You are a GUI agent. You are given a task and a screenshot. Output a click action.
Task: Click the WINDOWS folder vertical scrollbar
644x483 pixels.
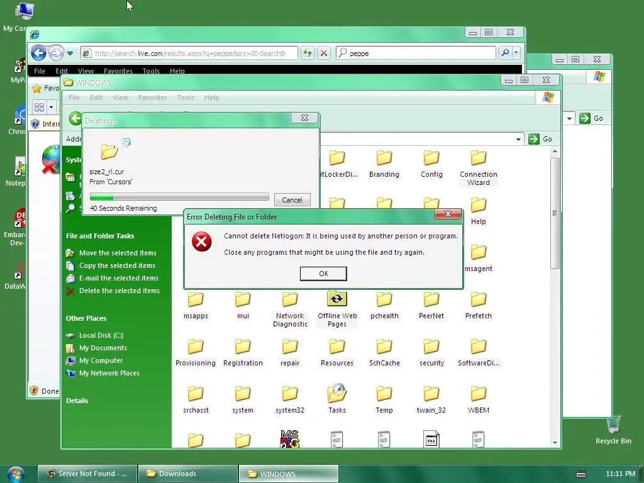[x=555, y=214]
